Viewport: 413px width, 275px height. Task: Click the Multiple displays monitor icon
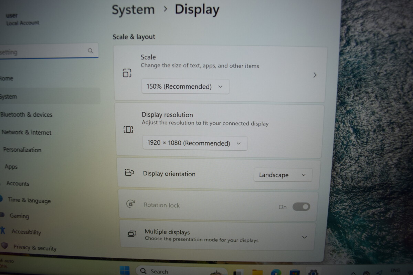[132, 234]
